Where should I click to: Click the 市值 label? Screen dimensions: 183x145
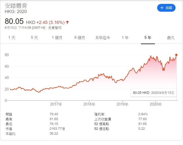click(x=9, y=129)
